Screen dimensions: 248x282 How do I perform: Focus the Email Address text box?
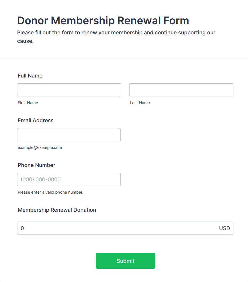coord(69,135)
